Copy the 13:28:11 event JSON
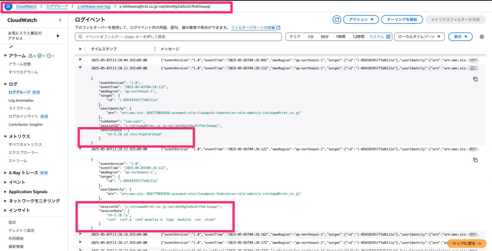The width and height of the screenshot is (492, 251). coord(475,79)
